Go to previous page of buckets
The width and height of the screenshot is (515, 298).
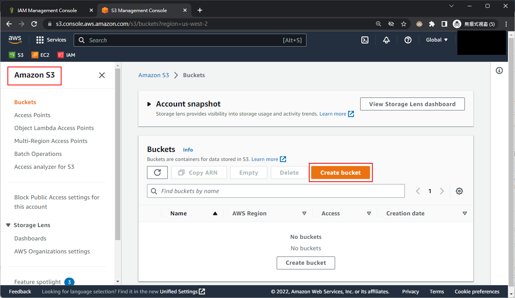pos(418,191)
